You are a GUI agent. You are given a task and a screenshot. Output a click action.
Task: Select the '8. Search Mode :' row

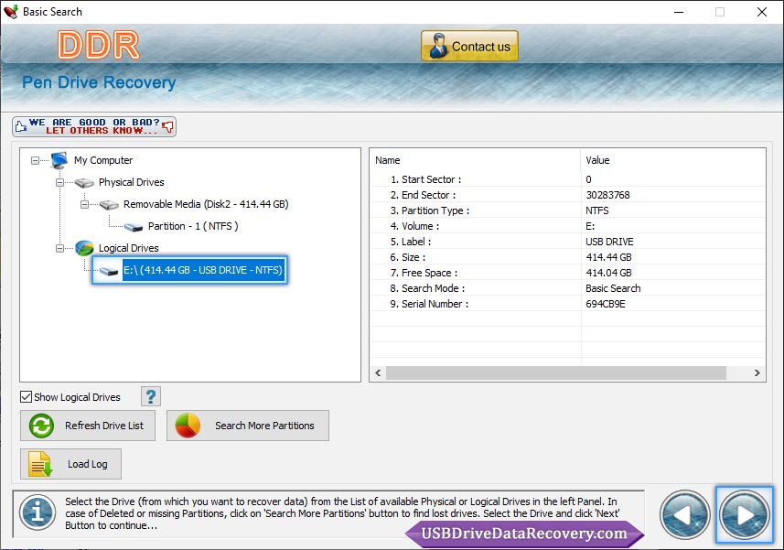(568, 288)
